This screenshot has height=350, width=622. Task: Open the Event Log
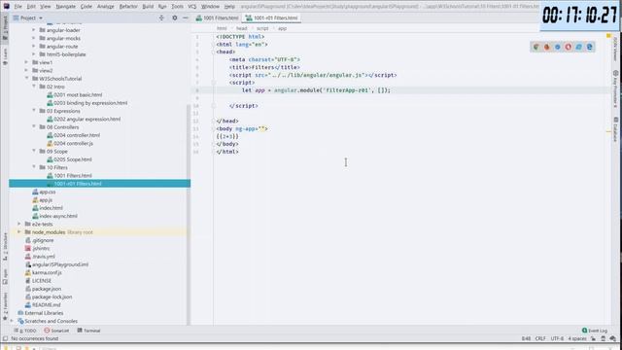[x=595, y=331]
